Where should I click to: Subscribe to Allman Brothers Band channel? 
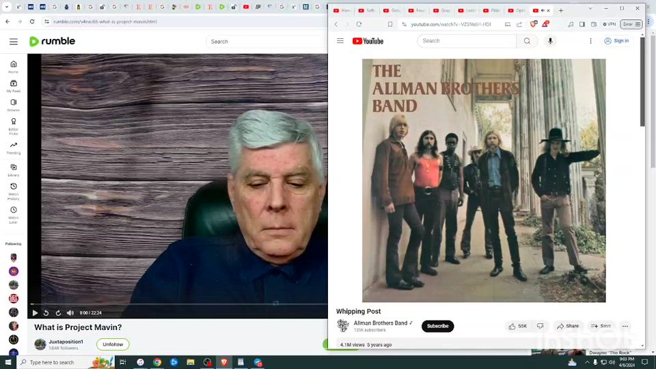(x=437, y=327)
